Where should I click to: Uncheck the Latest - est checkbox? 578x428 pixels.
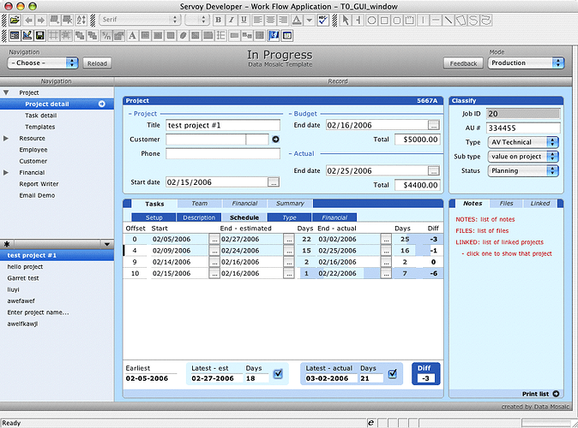click(278, 374)
